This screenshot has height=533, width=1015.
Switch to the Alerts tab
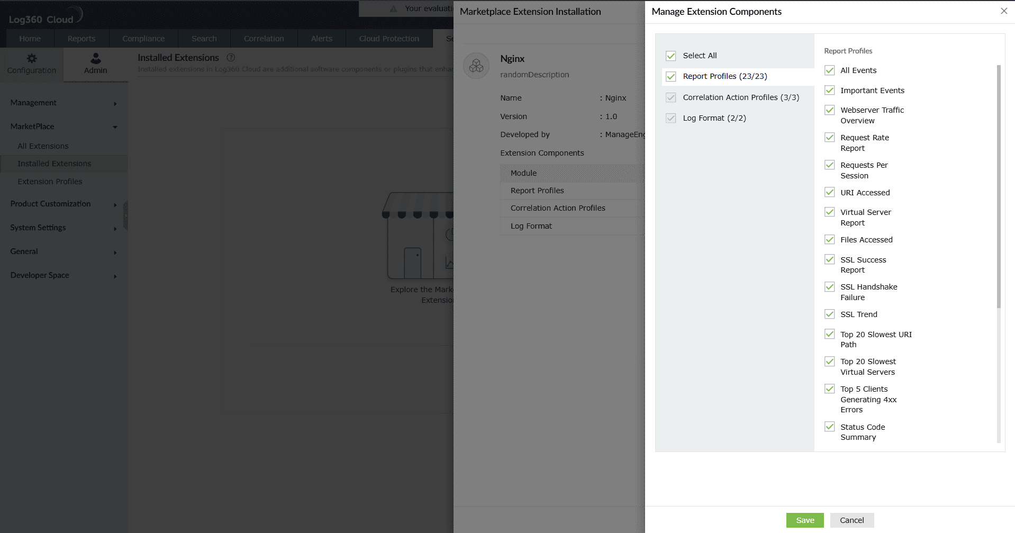(322, 39)
